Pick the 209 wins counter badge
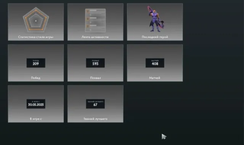 (36, 63)
